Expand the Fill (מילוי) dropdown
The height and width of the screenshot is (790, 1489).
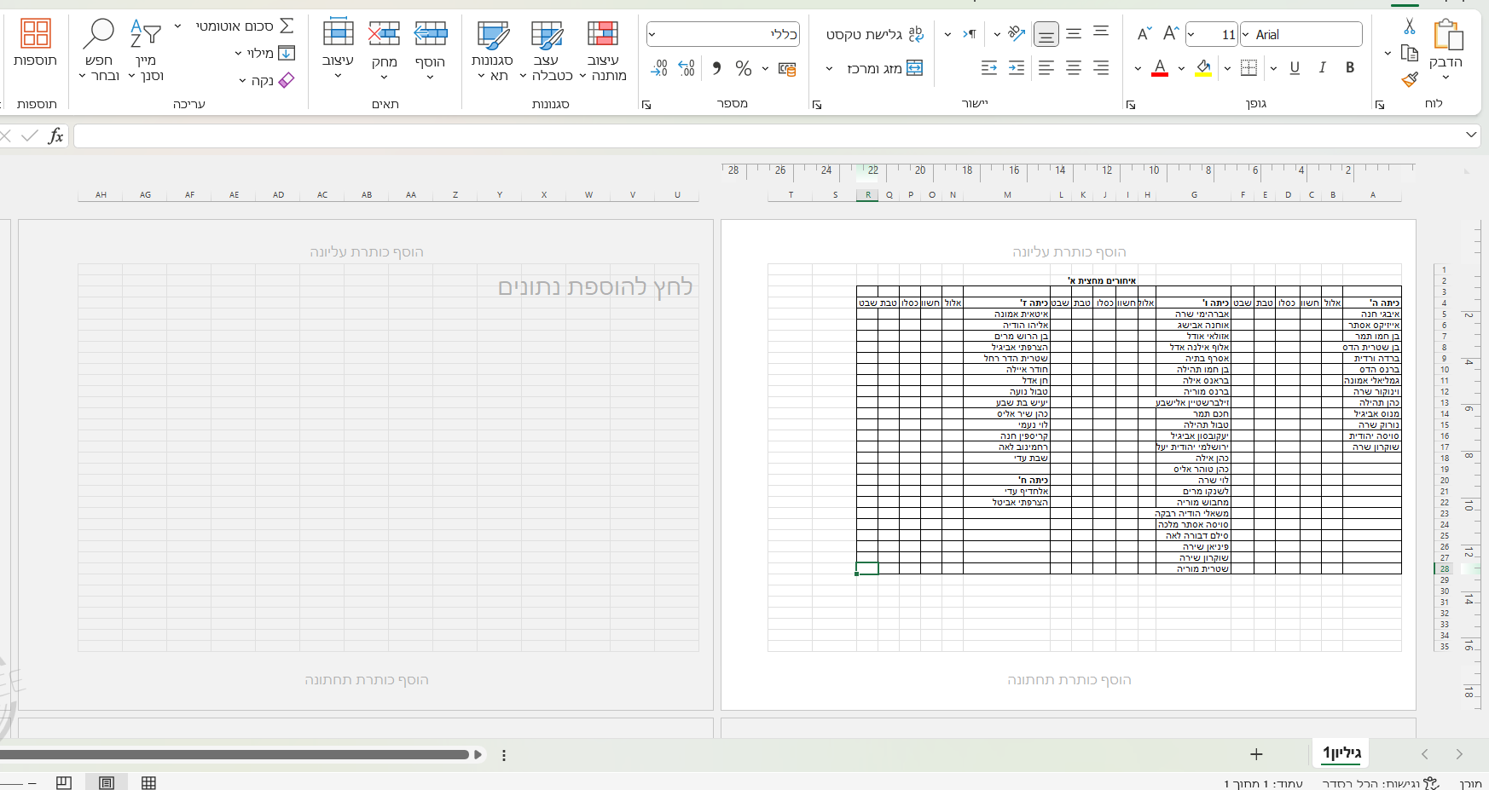[x=238, y=53]
